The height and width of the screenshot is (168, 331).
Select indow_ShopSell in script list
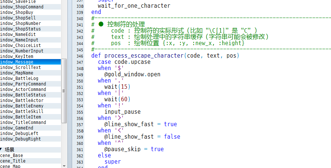click(30, 18)
